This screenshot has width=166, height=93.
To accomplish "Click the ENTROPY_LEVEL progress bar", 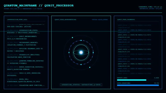I will pos(138,80).
